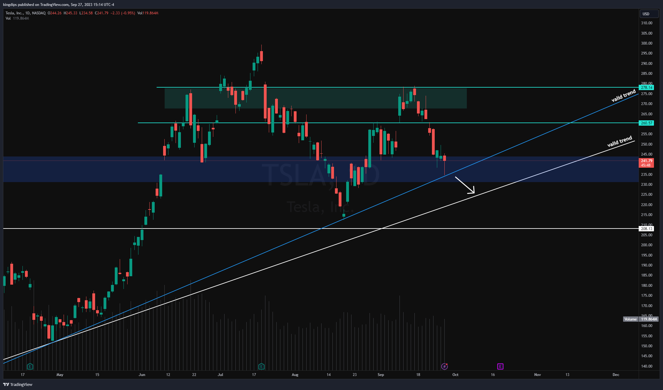The width and height of the screenshot is (663, 390).
Task: Open the USD currency selector
Action: pos(649,14)
